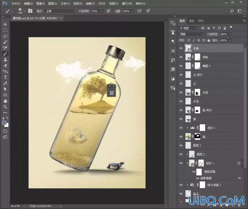
Task: Open the brush preset picker dropdown
Action: [x=25, y=11]
